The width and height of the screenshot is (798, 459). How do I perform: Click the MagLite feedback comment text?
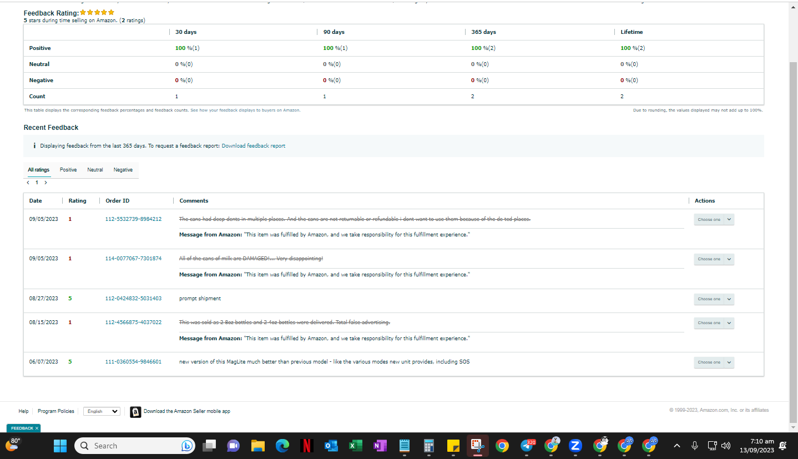click(x=325, y=362)
